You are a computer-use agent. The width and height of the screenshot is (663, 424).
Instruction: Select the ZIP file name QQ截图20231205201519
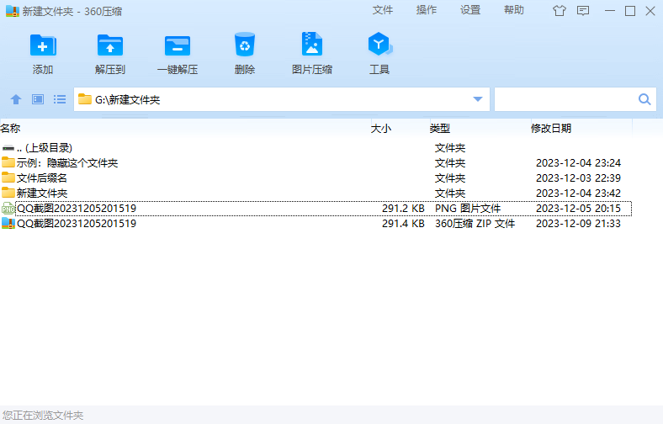pyautogui.click(x=77, y=224)
